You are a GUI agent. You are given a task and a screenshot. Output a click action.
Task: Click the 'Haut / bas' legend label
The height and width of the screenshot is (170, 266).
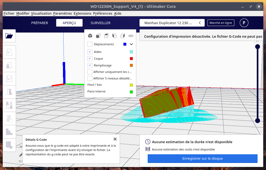click(94, 85)
